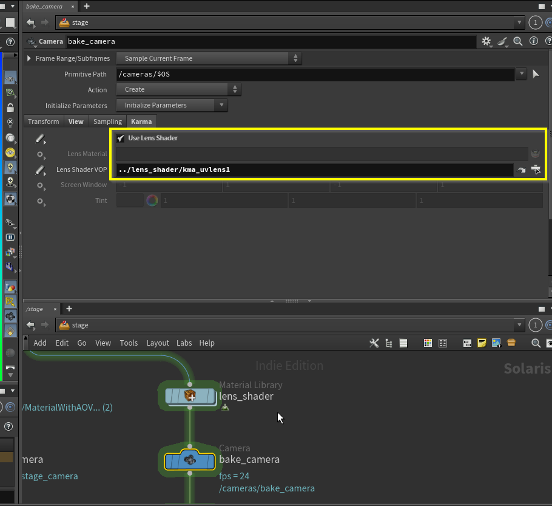Screen dimensions: 552x506
Task: Toggle the edit pencil beside Use Lens Shader
Action: (40, 139)
